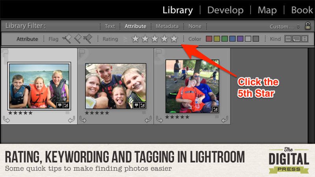Click star rating under first photo

pyautogui.click(x=20, y=113)
